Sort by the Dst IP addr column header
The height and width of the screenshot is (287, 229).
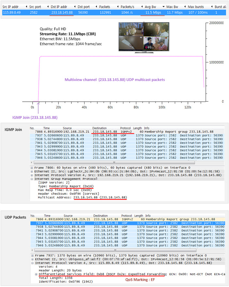click(x=59, y=7)
